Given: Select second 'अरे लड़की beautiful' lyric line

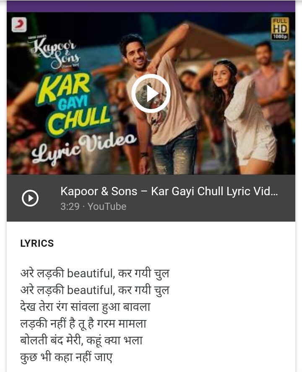Looking at the screenshot, I should pyautogui.click(x=95, y=290).
